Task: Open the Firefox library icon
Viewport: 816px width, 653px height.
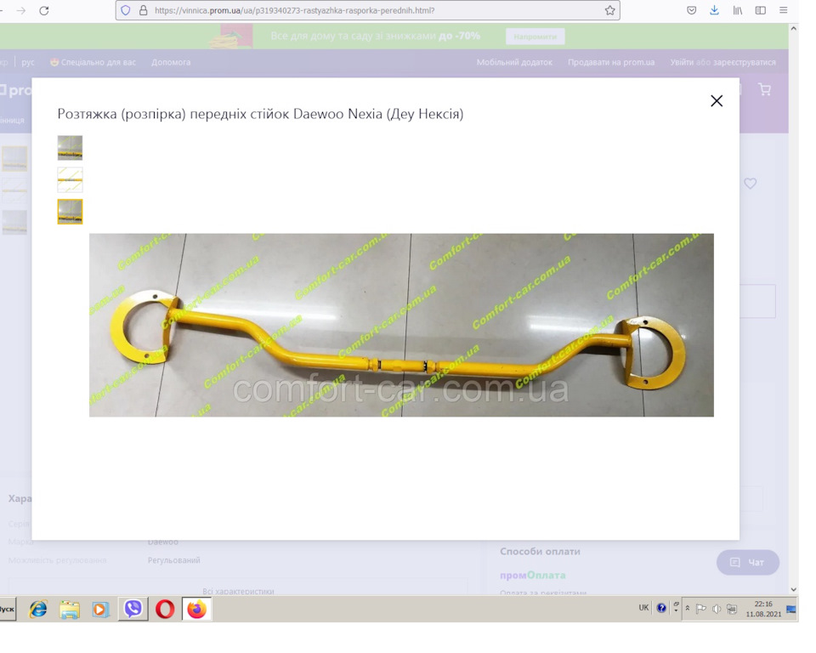Action: pos(738,10)
